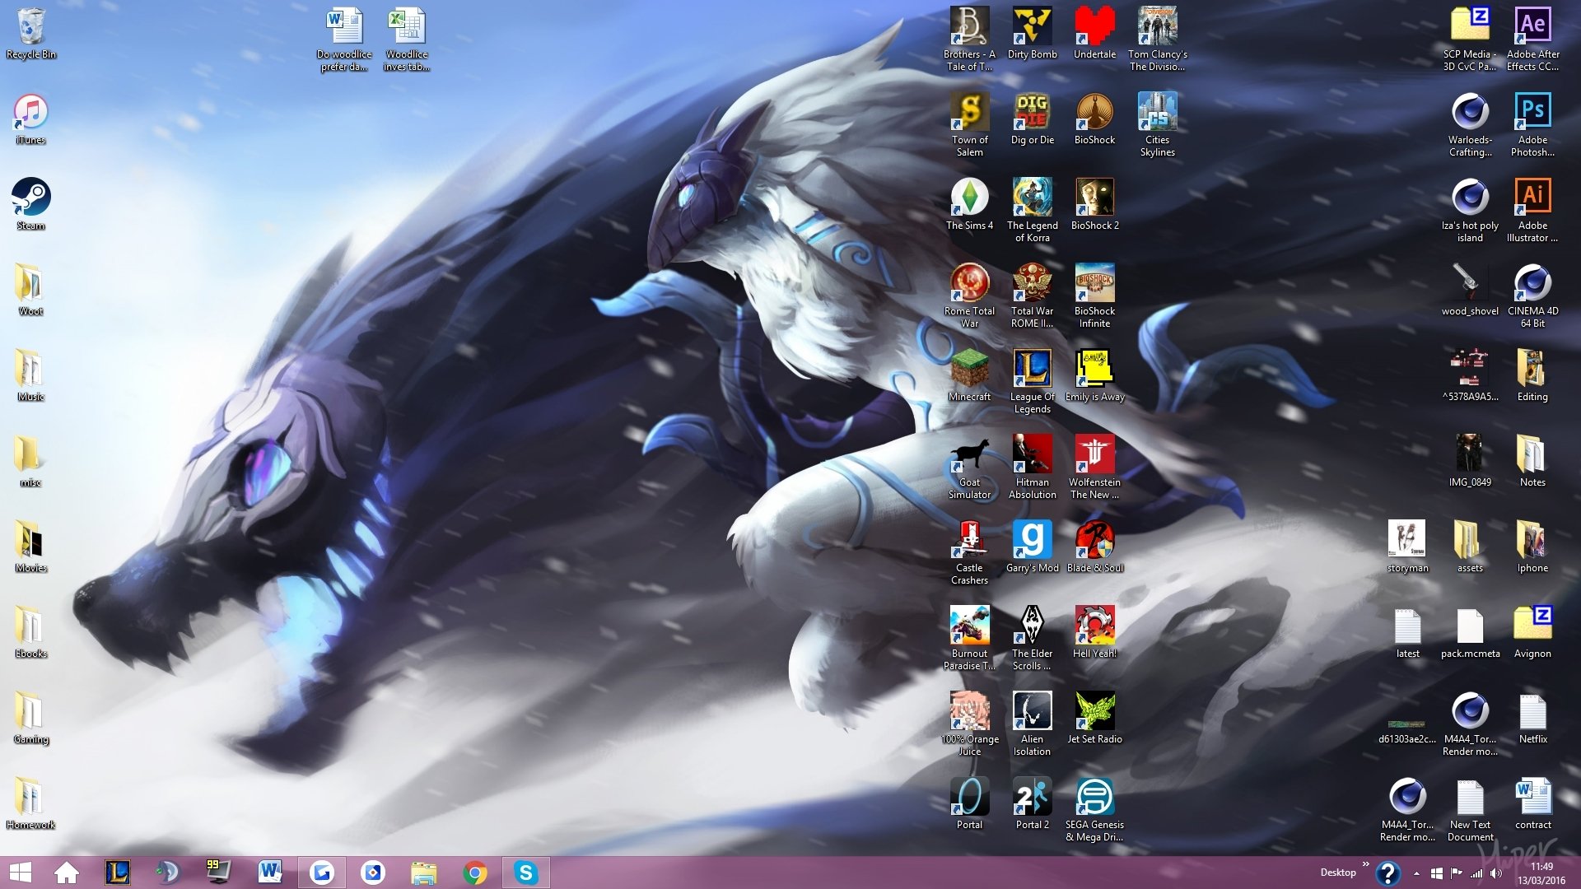Viewport: 1581px width, 889px height.
Task: Select the Editing folder
Action: coord(1532,377)
